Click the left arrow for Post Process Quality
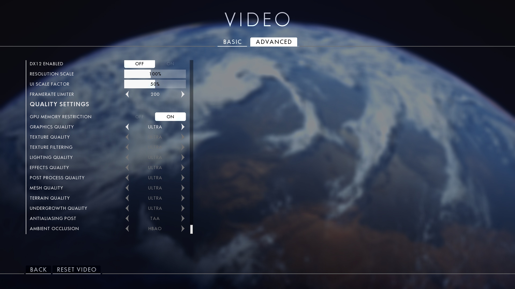 pos(127,177)
